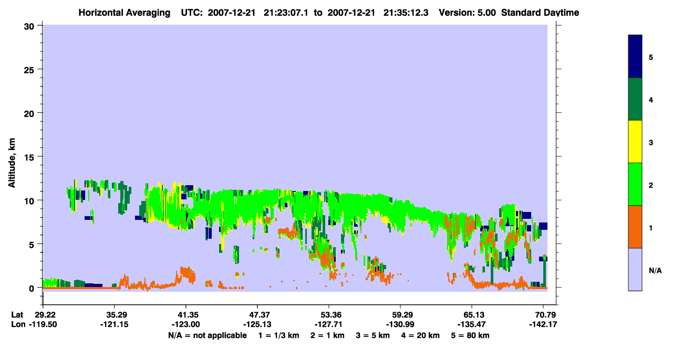
Task: Click longitude value -130.99
Action: coord(400,324)
